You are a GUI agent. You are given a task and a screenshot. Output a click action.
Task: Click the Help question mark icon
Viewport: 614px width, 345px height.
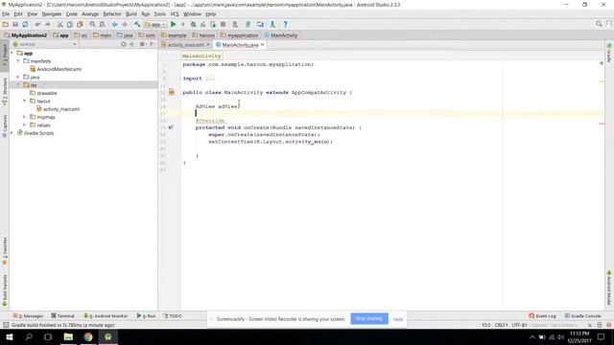286,24
